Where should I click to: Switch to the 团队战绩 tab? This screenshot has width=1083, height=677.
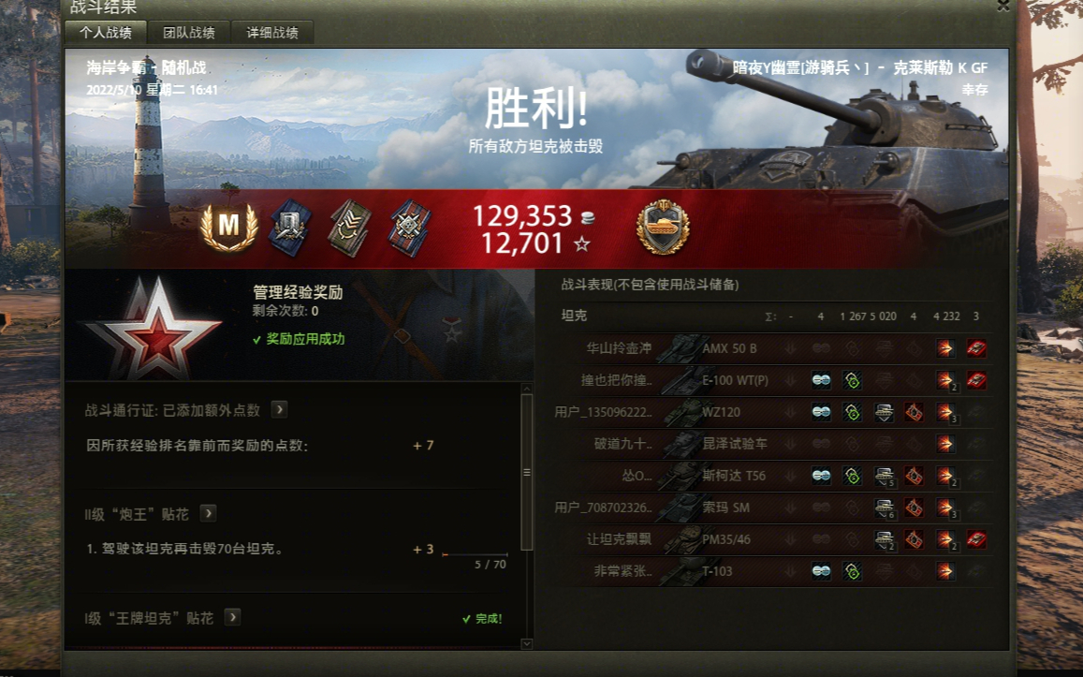[x=188, y=33]
